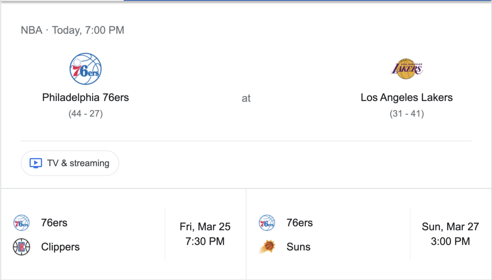Click the NBA Today 7:00 PM header
Screen dimensions: 492x280
73,30
